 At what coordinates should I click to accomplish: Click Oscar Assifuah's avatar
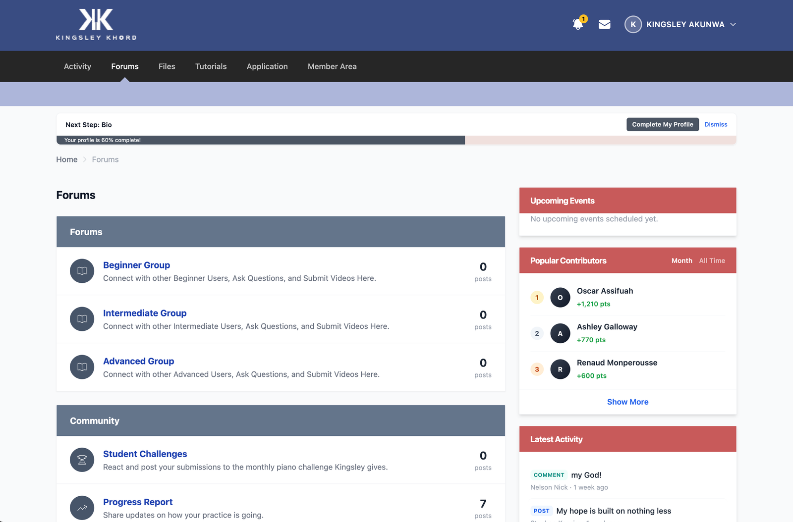pyautogui.click(x=560, y=297)
